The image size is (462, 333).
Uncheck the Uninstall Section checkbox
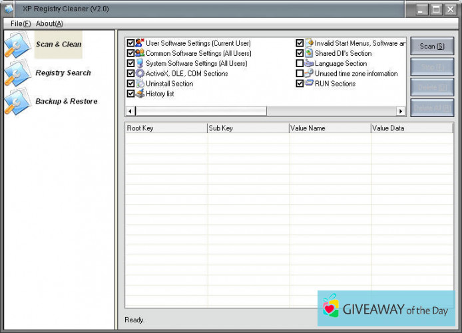tap(130, 84)
